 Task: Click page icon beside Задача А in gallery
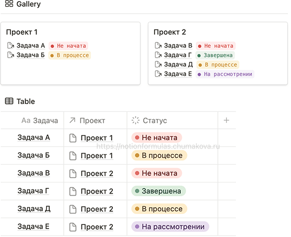click(x=10, y=46)
